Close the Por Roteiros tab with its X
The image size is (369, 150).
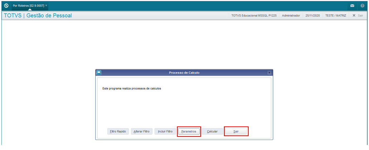(x=46, y=5)
